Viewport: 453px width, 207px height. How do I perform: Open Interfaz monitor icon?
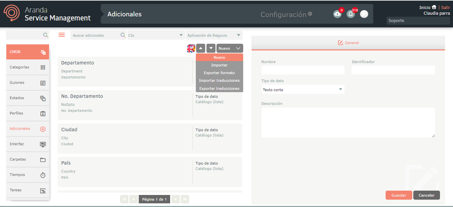click(x=43, y=144)
